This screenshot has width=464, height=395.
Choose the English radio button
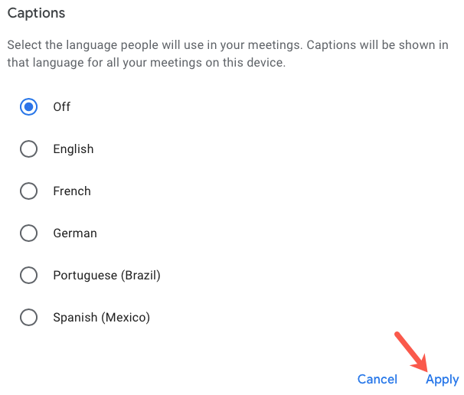tap(28, 149)
